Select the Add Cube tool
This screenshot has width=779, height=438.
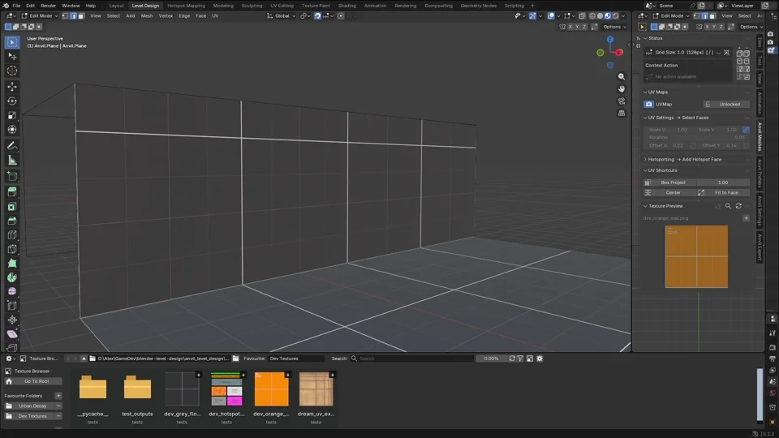(12, 176)
